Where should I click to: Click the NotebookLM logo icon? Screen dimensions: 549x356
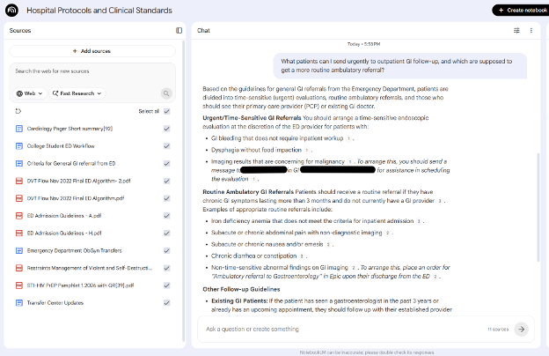click(12, 11)
